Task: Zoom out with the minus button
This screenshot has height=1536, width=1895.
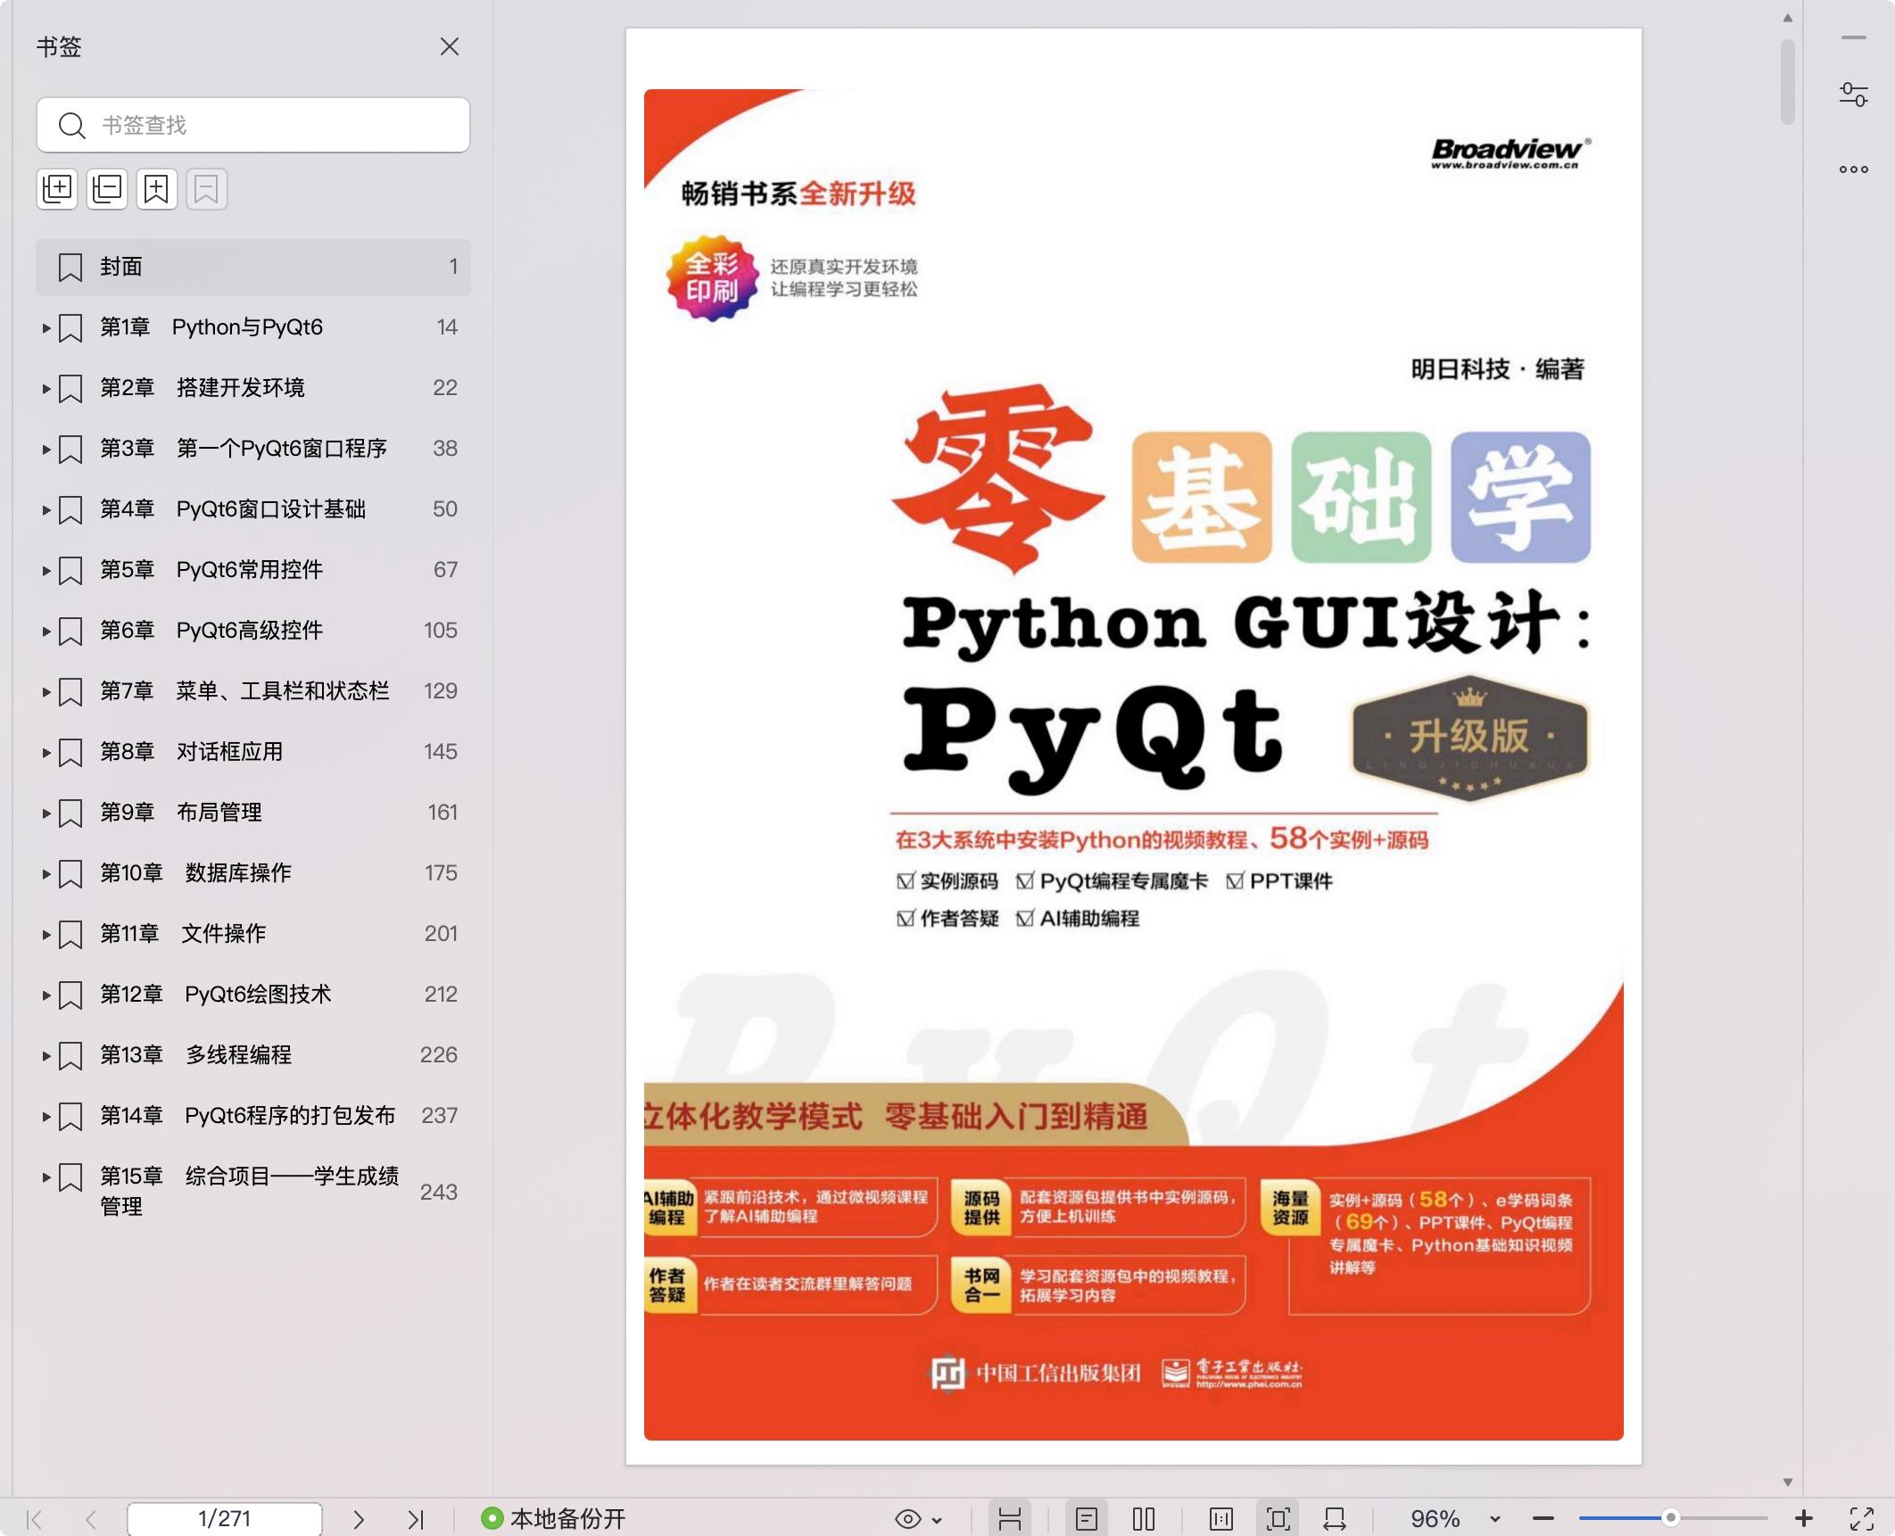Action: click(1543, 1518)
